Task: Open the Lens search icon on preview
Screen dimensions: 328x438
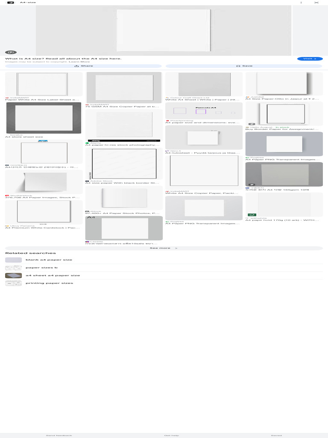Action: pyautogui.click(x=11, y=52)
